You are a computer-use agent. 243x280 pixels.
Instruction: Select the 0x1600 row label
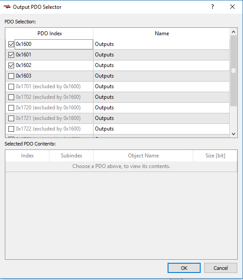point(23,44)
